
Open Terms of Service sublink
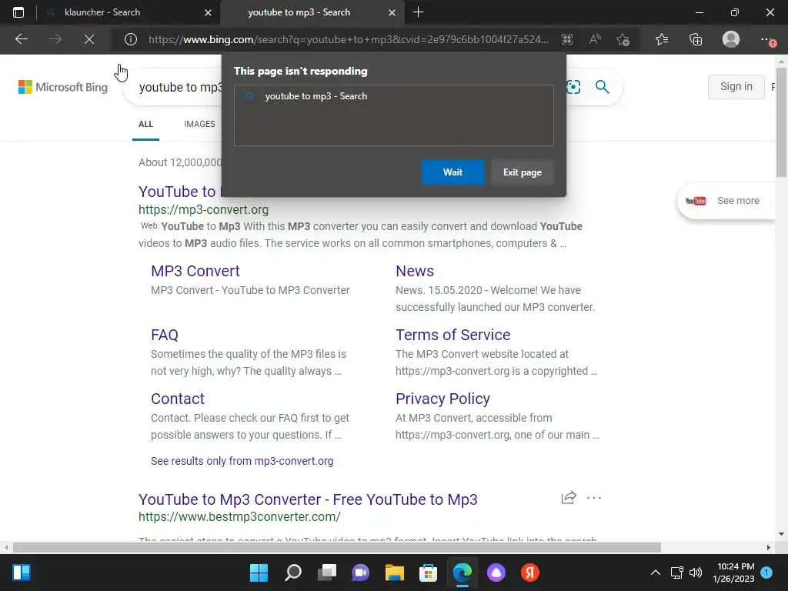pyautogui.click(x=452, y=335)
